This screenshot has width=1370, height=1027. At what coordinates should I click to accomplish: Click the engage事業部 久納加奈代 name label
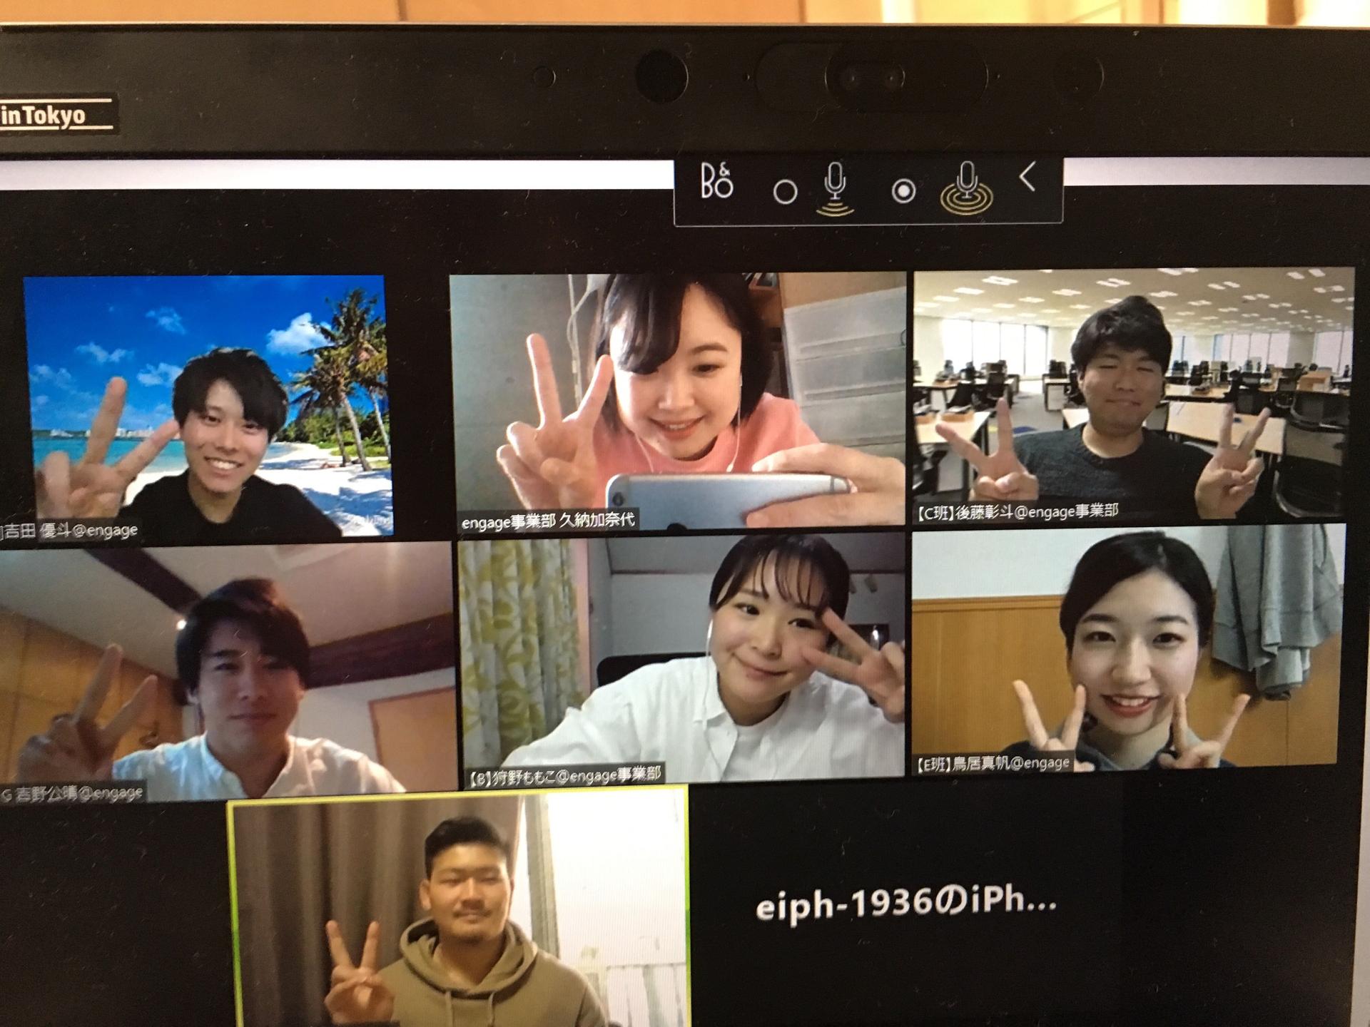pyautogui.click(x=547, y=521)
